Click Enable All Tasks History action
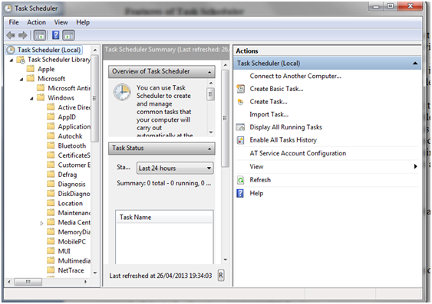This screenshot has width=432, height=304. tap(283, 140)
